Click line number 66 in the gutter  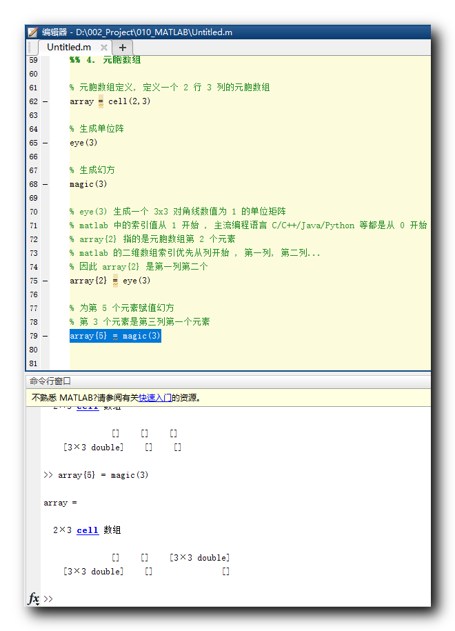pos(33,157)
